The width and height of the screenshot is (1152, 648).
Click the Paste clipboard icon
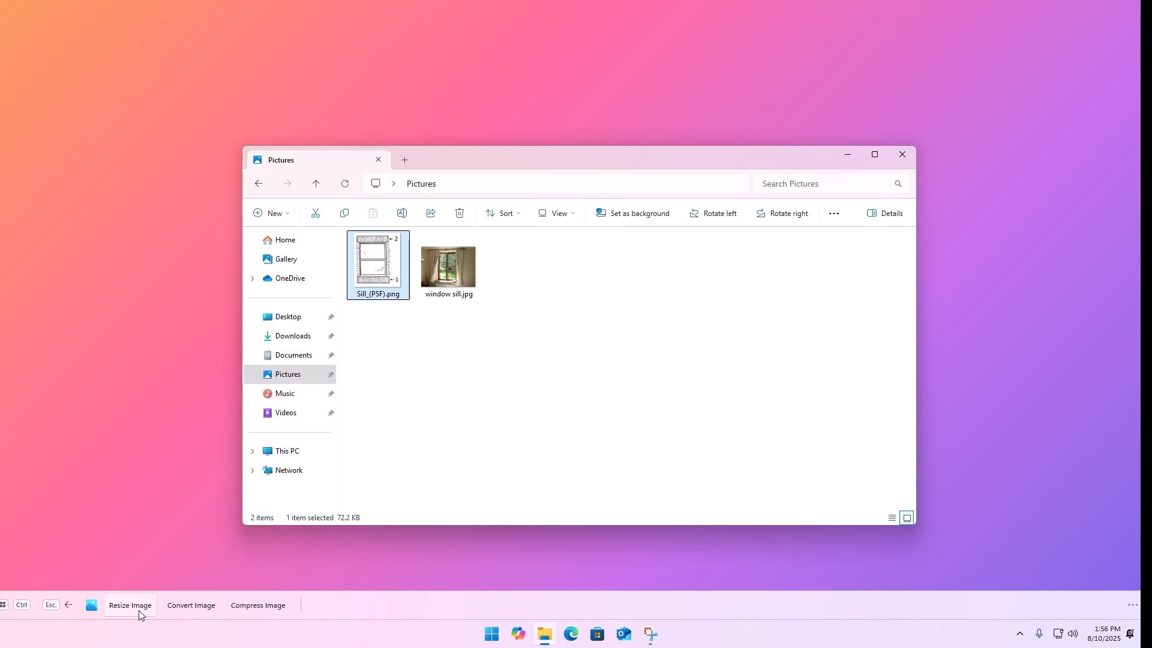(x=373, y=213)
